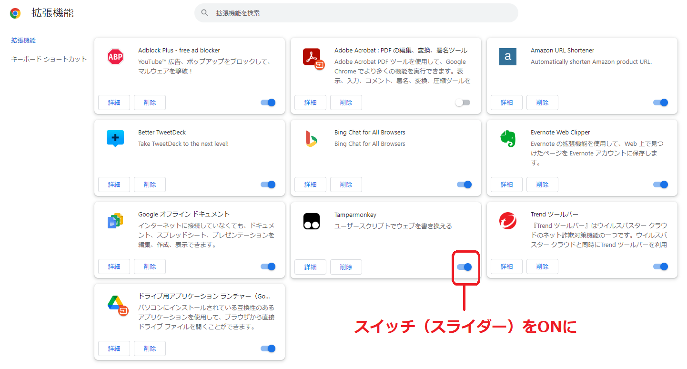Click the Google オフライン ドキュメント icon
This screenshot has width=687, height=369.
click(115, 221)
